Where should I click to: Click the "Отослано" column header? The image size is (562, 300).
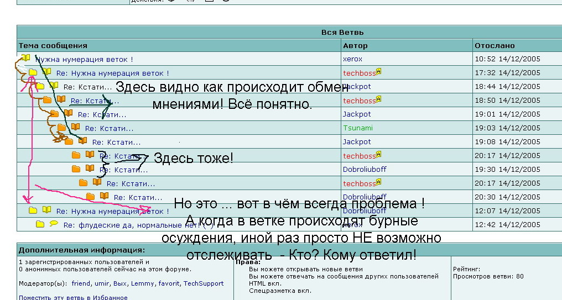(x=495, y=45)
